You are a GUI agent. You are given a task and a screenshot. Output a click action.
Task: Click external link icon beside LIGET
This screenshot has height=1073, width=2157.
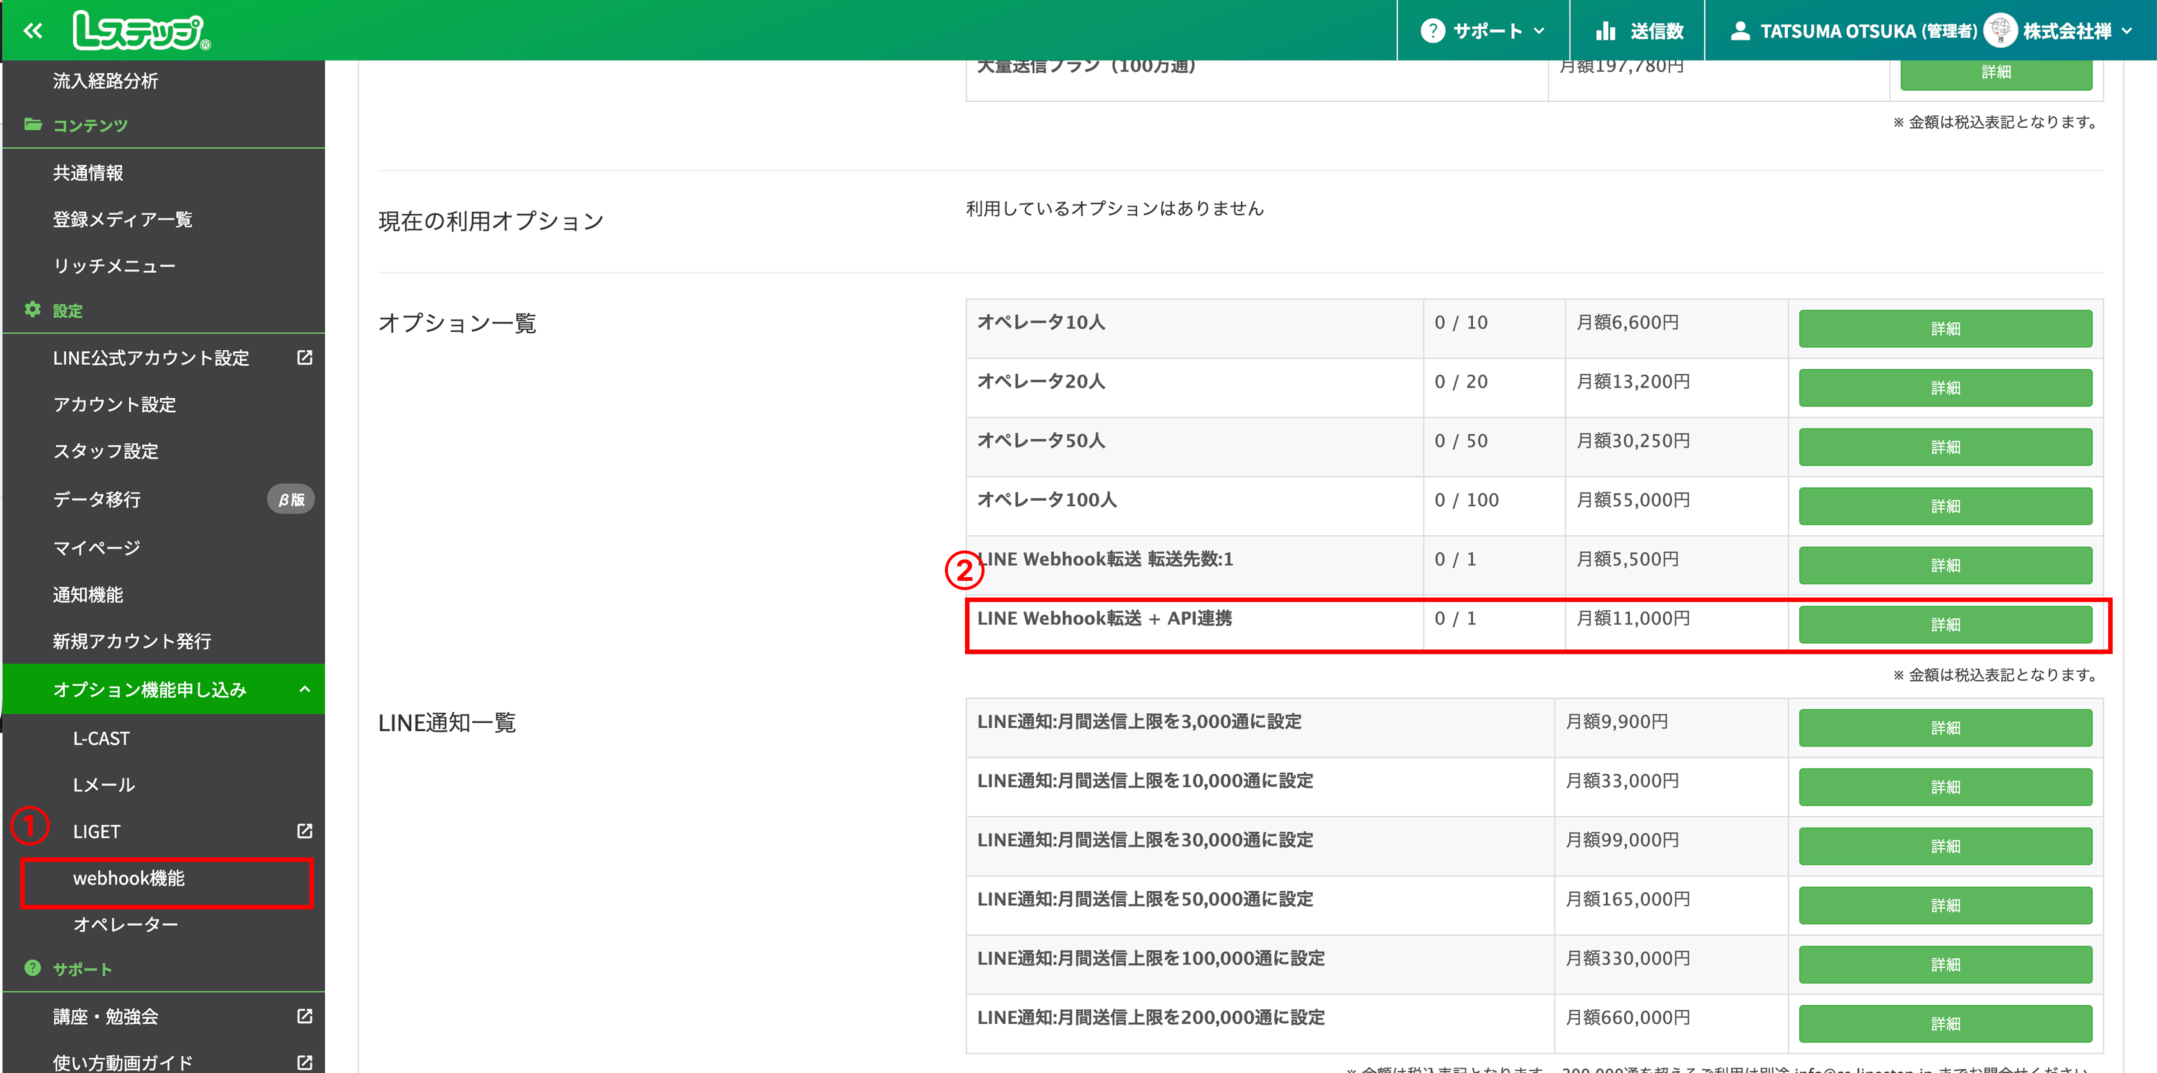tap(305, 831)
